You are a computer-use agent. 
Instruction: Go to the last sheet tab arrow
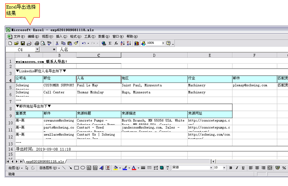(x=21, y=162)
